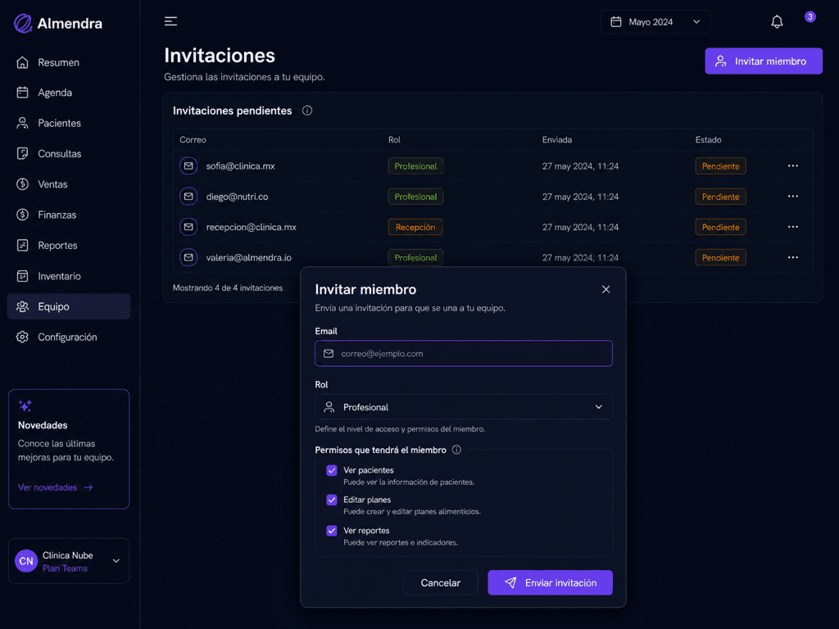The image size is (839, 629).
Task: Focus the Email input field
Action: 464,354
